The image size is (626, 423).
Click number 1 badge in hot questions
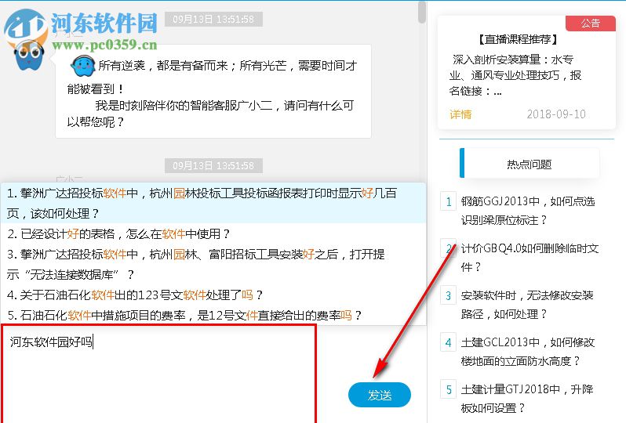point(449,201)
